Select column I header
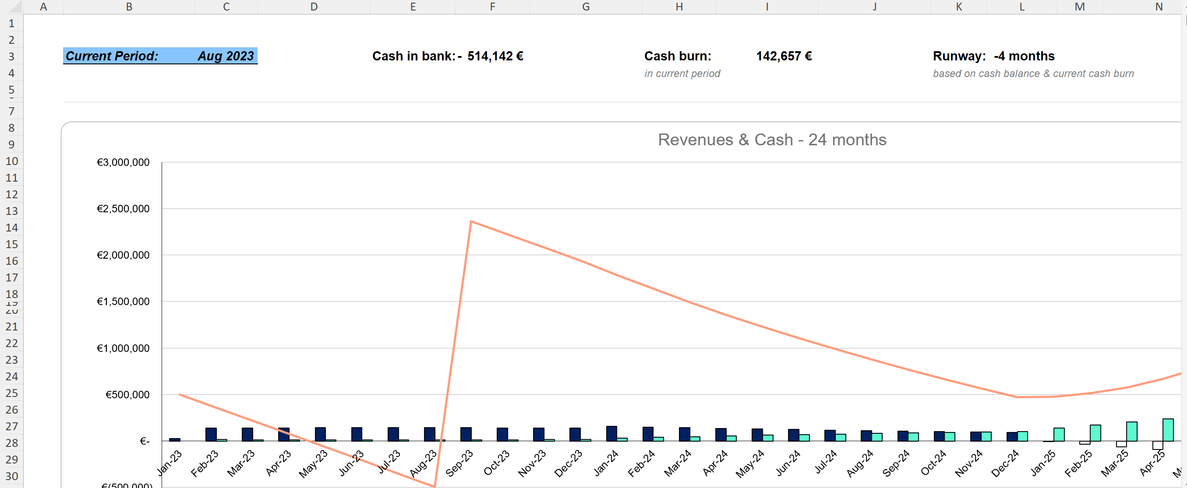The image size is (1187, 488). (x=767, y=7)
